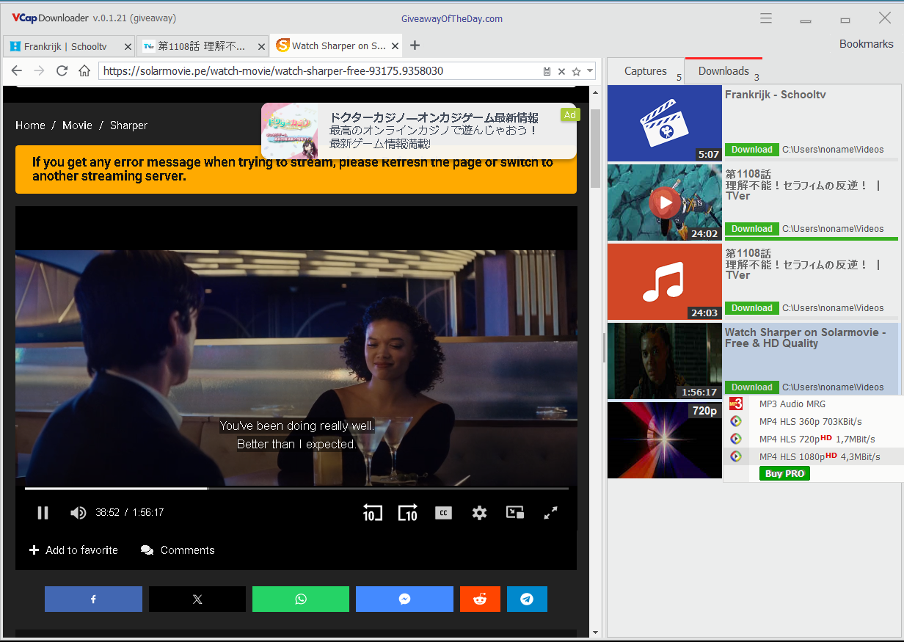
Task: Download the Watch Sharper on Solarmovie item
Action: click(752, 387)
